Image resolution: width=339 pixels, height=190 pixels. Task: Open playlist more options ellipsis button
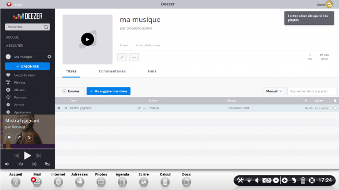coord(134,57)
